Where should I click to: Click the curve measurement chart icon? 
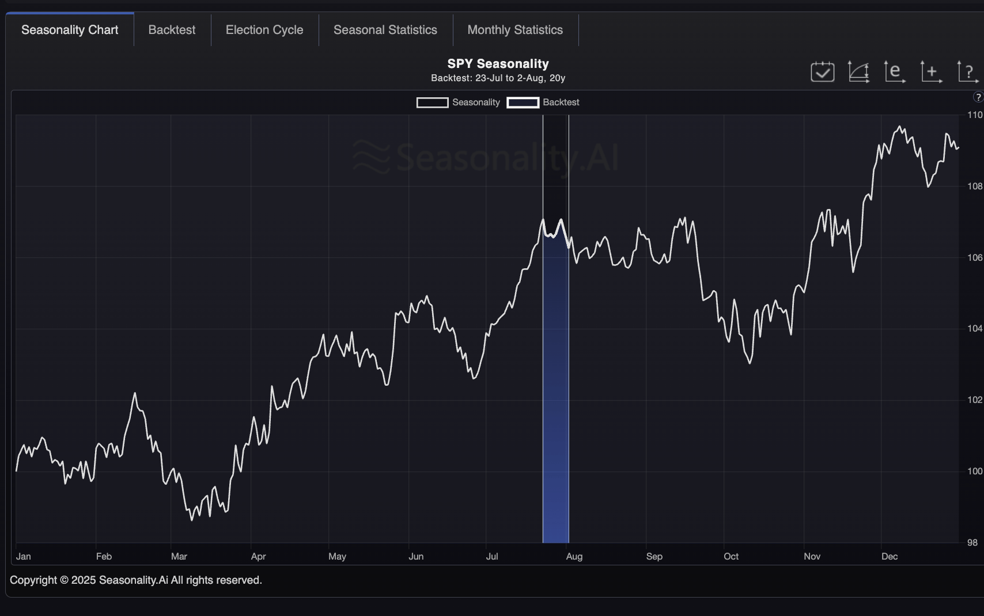(x=858, y=72)
